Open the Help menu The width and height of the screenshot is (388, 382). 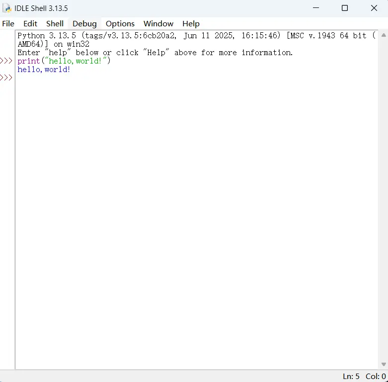[191, 23]
